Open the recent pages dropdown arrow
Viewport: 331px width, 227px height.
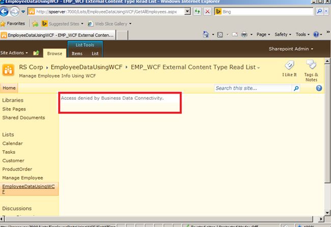pos(23,12)
